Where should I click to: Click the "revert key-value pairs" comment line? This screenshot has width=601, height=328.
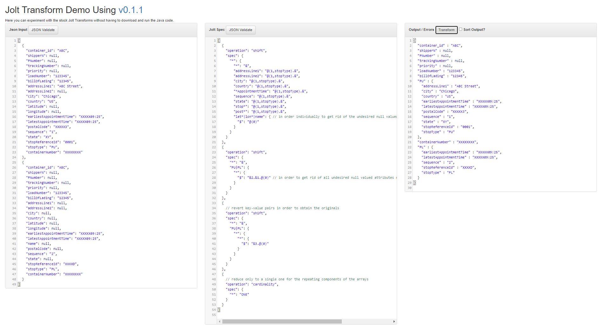(x=282, y=208)
